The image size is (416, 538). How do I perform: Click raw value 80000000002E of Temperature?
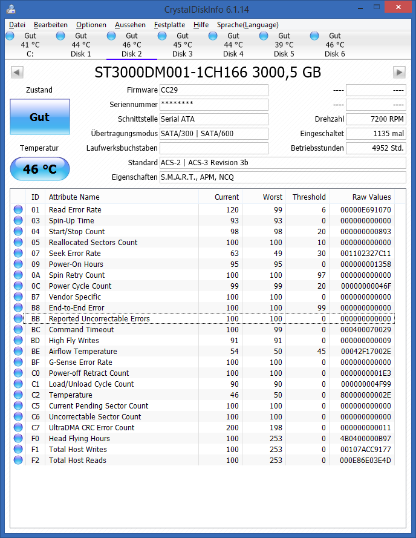pyautogui.click(x=366, y=395)
